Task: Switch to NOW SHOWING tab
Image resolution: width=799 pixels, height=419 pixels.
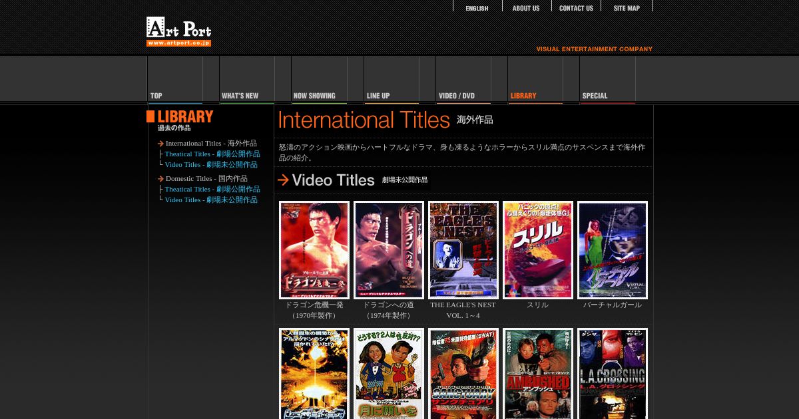Action: coord(319,80)
